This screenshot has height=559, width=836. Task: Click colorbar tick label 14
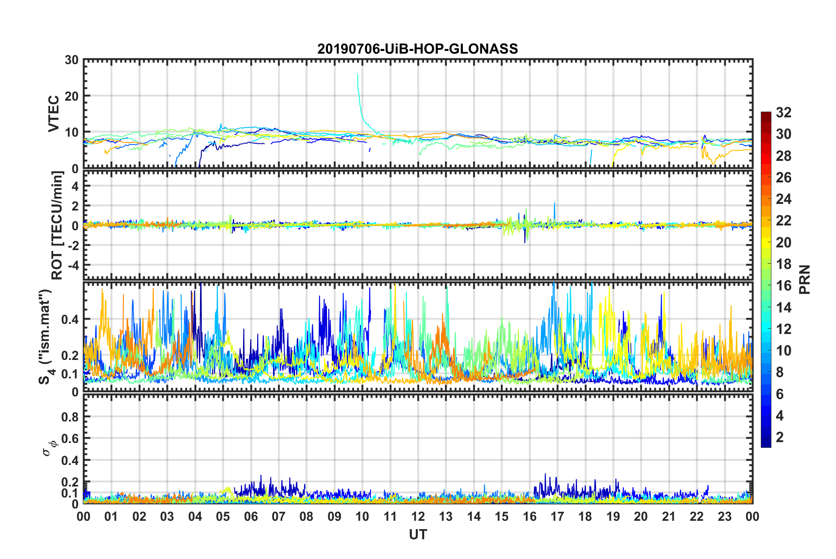click(x=784, y=308)
